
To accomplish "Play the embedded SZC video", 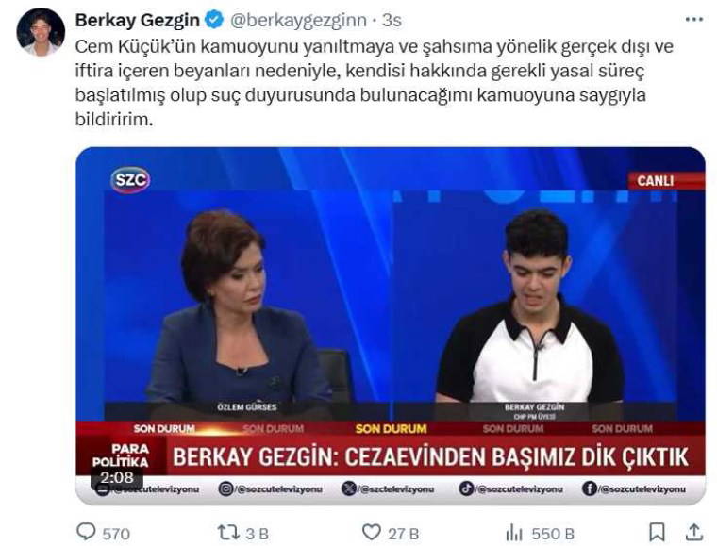I will [x=390, y=325].
